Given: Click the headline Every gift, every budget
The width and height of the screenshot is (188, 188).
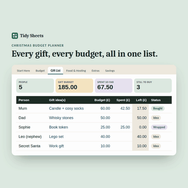Looking at the screenshot, I should point(85,54).
